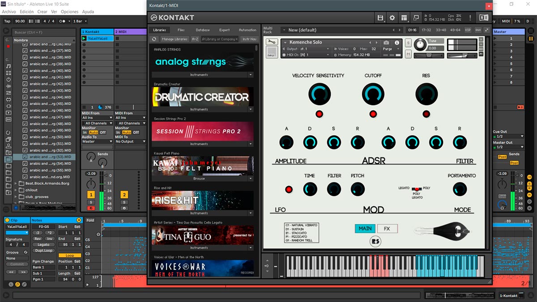Click Kontakt minimized view icon
Viewport: 537px width, 302px height.
click(416, 18)
